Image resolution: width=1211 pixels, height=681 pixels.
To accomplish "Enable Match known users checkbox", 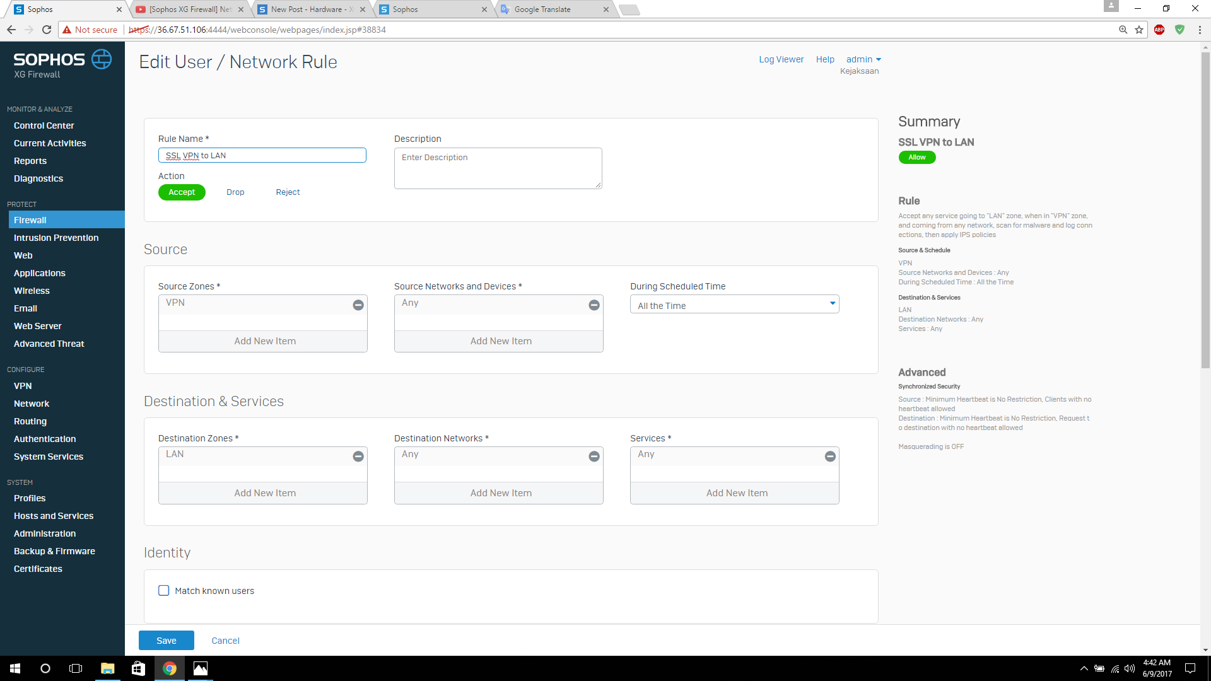I will pos(164,591).
